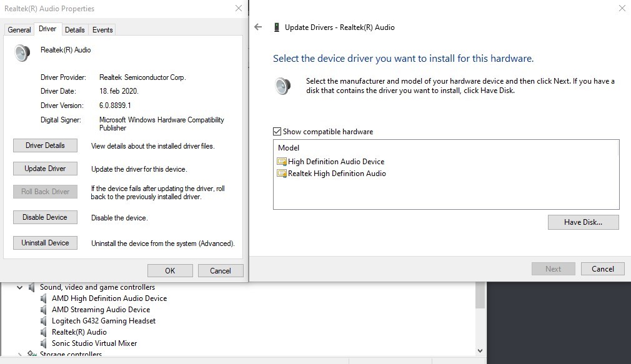Click the Have Disk... button

583,222
